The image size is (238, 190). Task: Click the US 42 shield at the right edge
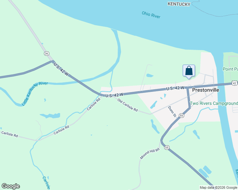pyautogui.click(x=235, y=83)
